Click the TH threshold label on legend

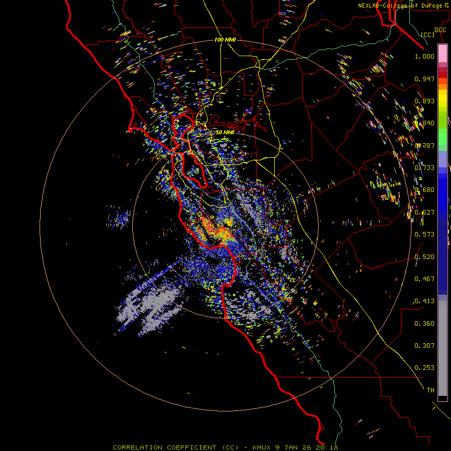tap(430, 390)
